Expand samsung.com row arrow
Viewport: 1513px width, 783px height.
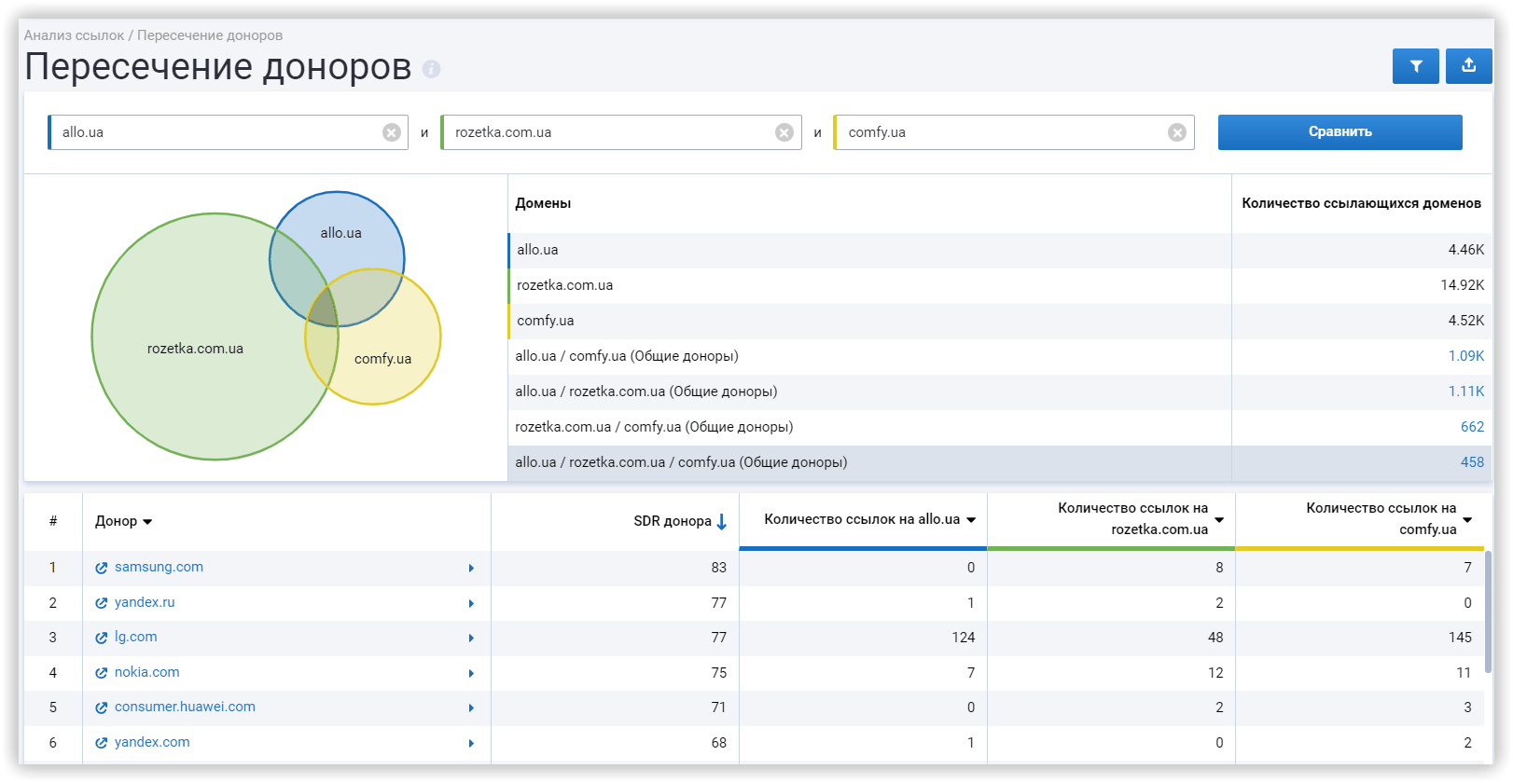(471, 568)
